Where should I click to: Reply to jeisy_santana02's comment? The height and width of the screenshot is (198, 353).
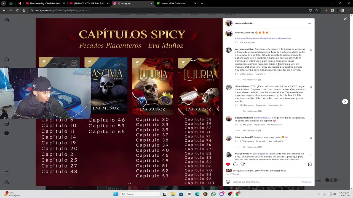coord(261,141)
